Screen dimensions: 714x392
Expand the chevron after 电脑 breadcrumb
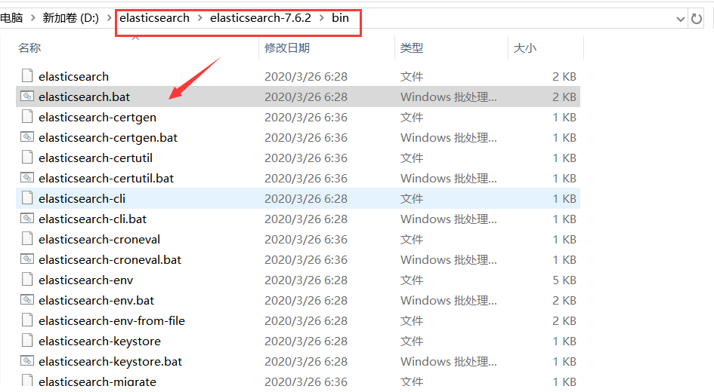(x=32, y=18)
